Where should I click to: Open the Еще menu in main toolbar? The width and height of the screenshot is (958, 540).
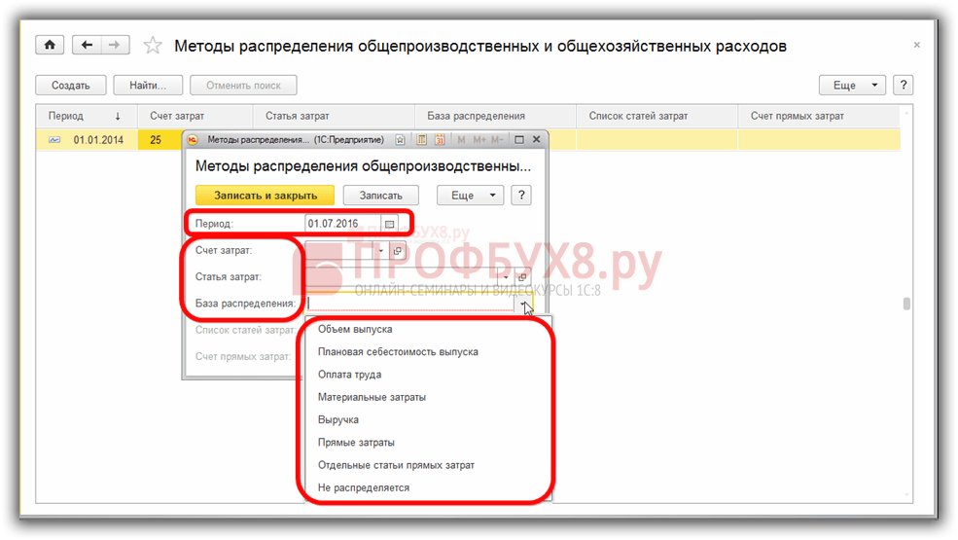point(852,86)
